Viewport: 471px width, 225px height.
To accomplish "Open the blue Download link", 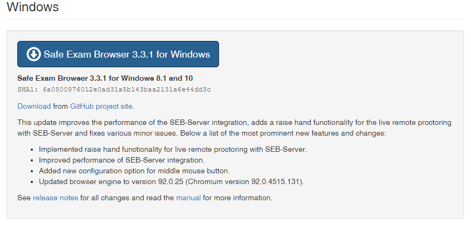I will point(34,107).
